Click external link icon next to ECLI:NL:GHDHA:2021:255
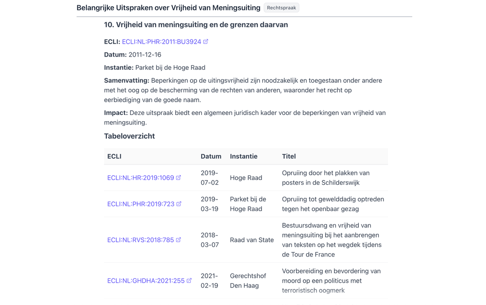This screenshot has height=305, width=486. [189, 281]
